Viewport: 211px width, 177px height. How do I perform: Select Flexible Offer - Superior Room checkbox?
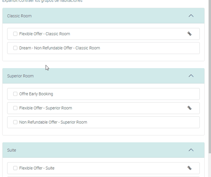[x=15, y=108]
